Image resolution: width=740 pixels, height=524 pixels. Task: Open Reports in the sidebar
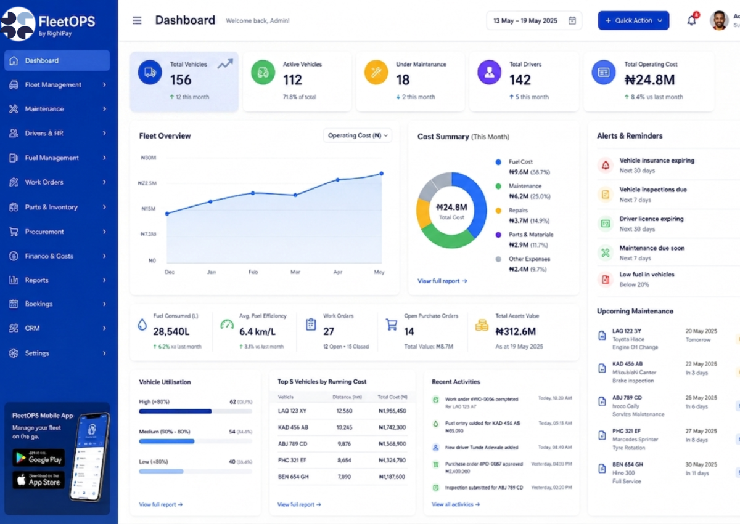[57, 280]
